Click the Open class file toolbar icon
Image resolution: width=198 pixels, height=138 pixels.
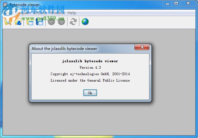(8, 22)
